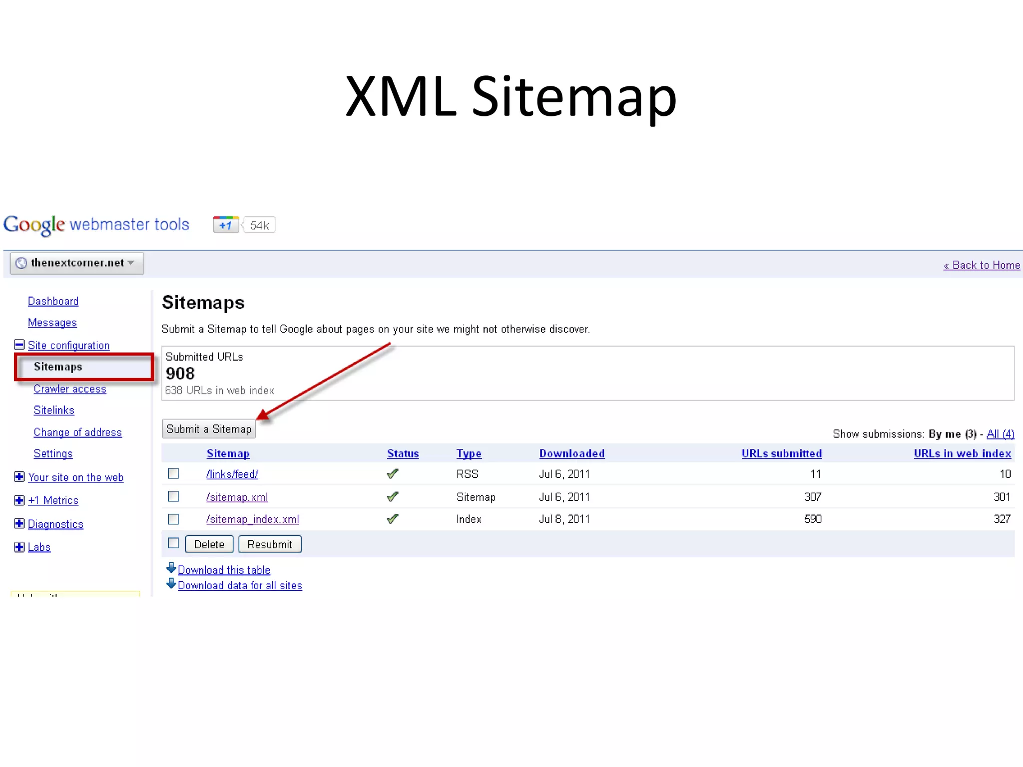Click the 908 submitted URLs count
The image size is (1023, 767).
tap(180, 374)
